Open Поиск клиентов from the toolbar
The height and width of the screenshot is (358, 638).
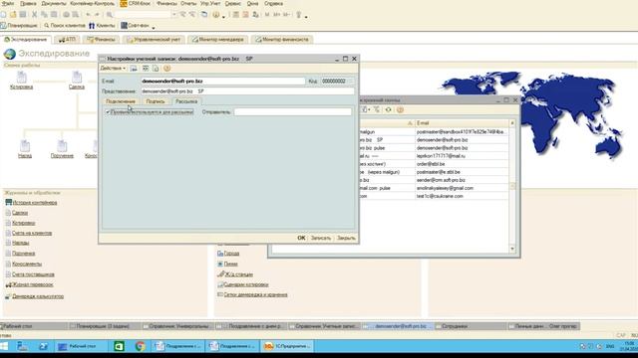[65, 26]
